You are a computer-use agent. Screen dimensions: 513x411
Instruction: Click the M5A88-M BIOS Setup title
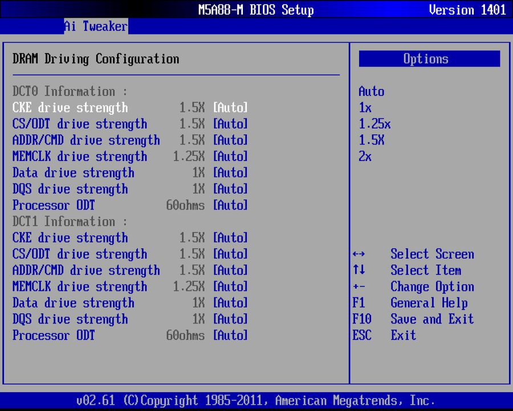tap(256, 10)
